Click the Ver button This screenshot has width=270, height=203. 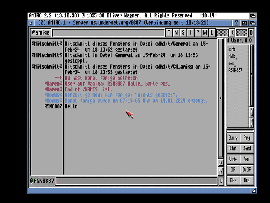coord(247,159)
